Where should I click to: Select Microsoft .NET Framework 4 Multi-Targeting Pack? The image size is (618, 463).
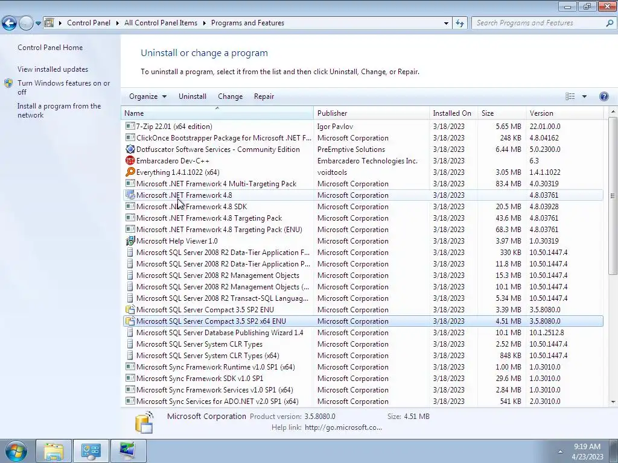363,183
